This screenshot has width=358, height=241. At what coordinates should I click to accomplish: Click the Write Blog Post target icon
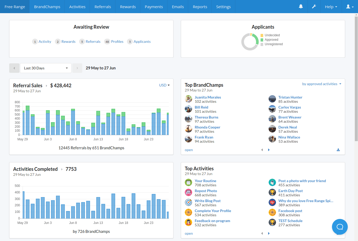(x=188, y=203)
